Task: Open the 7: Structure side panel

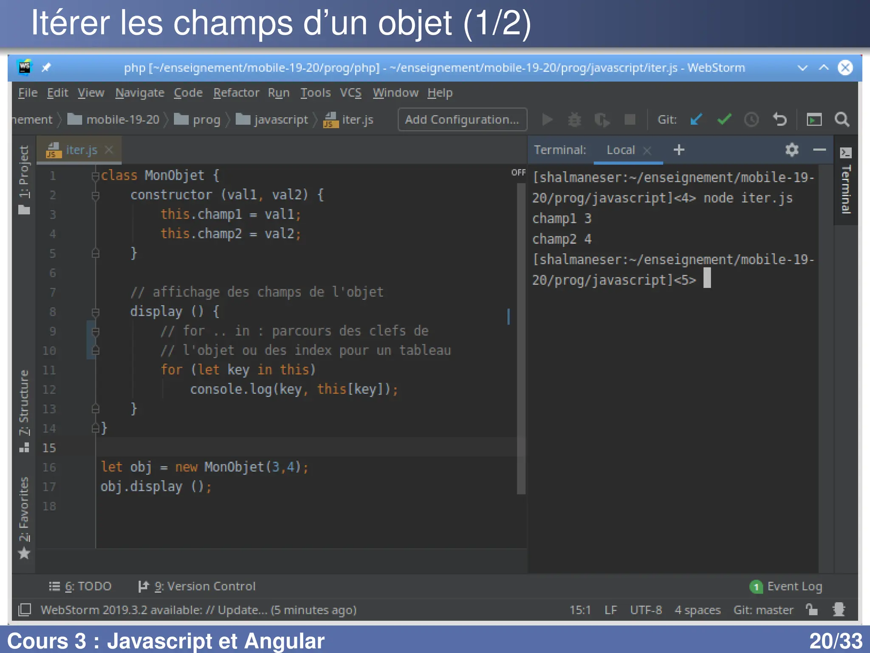Action: pos(24,411)
